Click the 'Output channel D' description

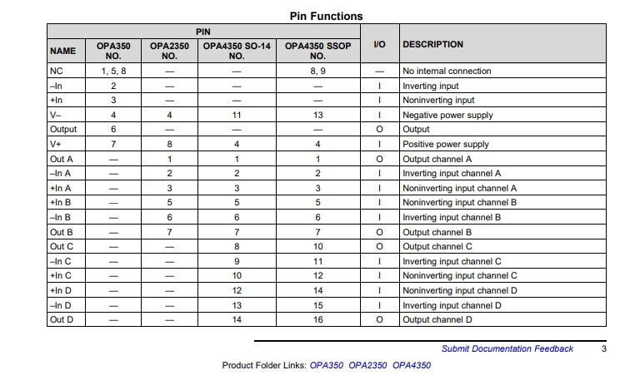437,319
